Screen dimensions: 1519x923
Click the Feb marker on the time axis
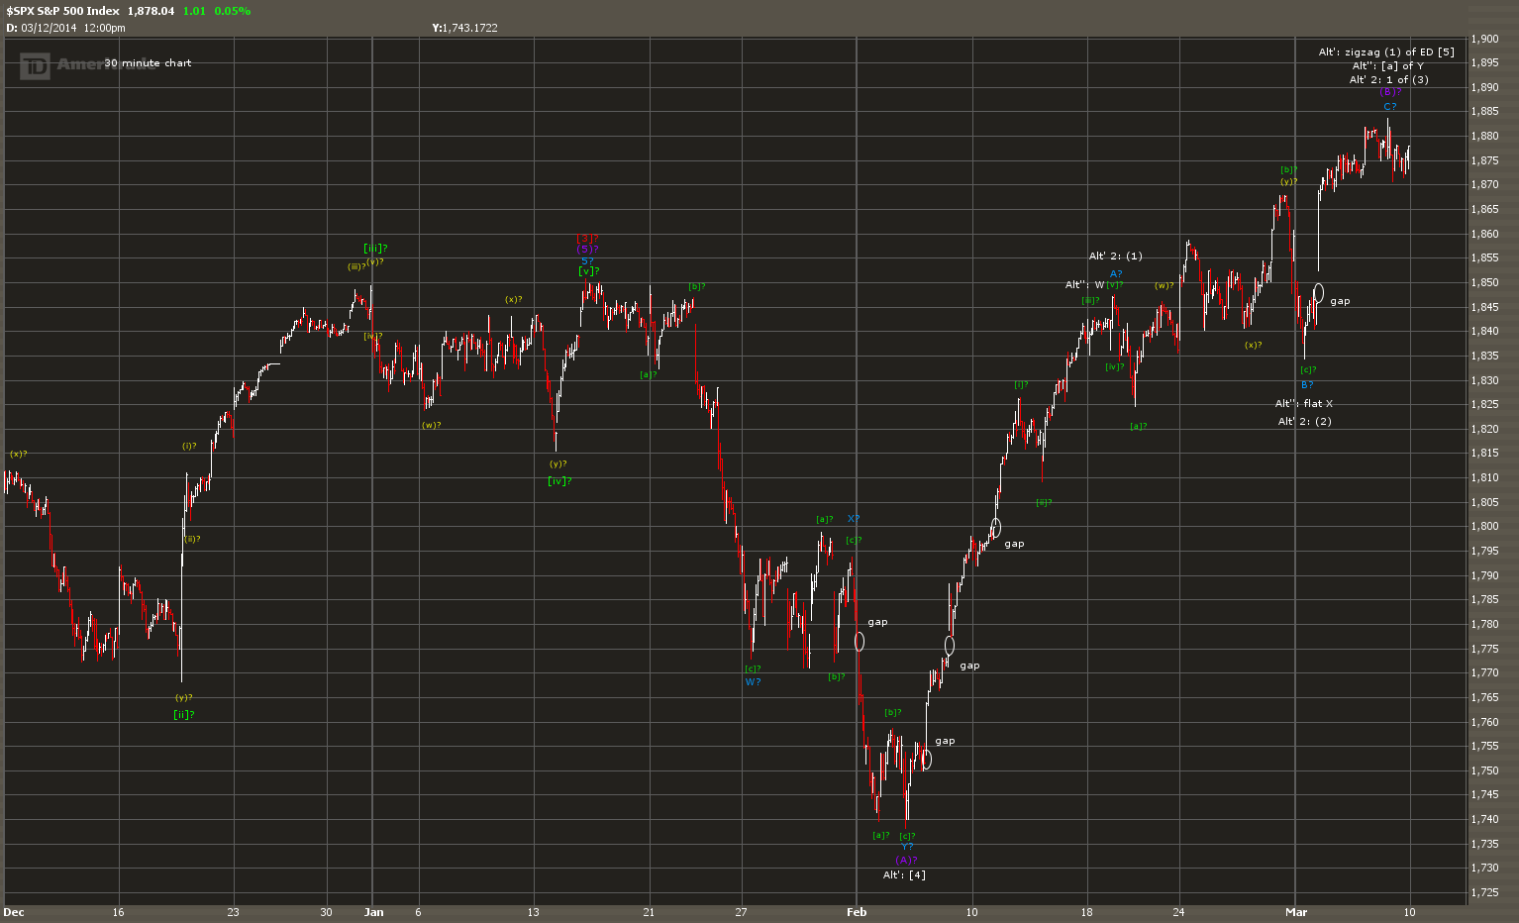[857, 912]
